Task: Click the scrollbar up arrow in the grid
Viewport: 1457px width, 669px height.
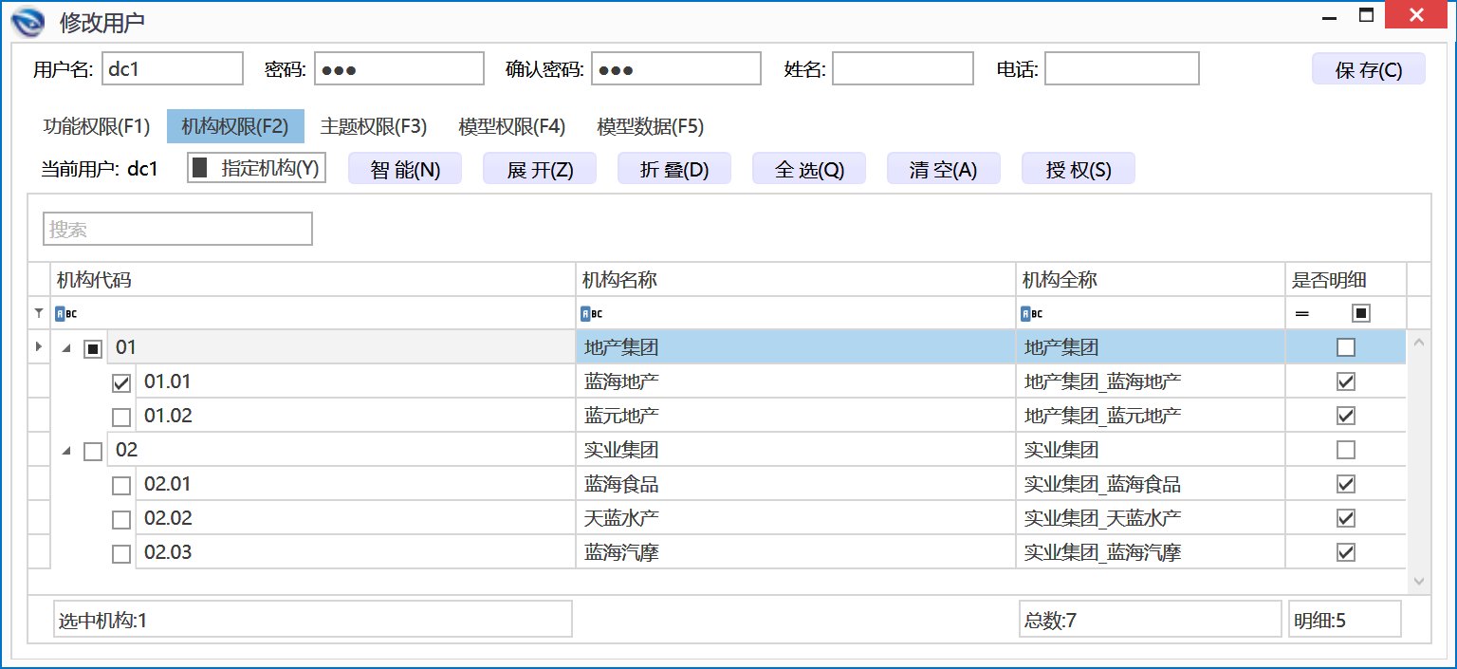Action: pos(1419,342)
